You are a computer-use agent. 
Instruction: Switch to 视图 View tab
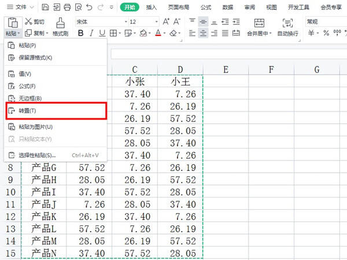click(271, 8)
